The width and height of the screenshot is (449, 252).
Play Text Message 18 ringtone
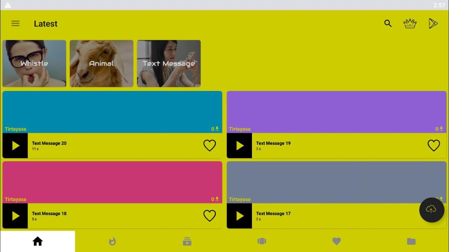tap(15, 216)
